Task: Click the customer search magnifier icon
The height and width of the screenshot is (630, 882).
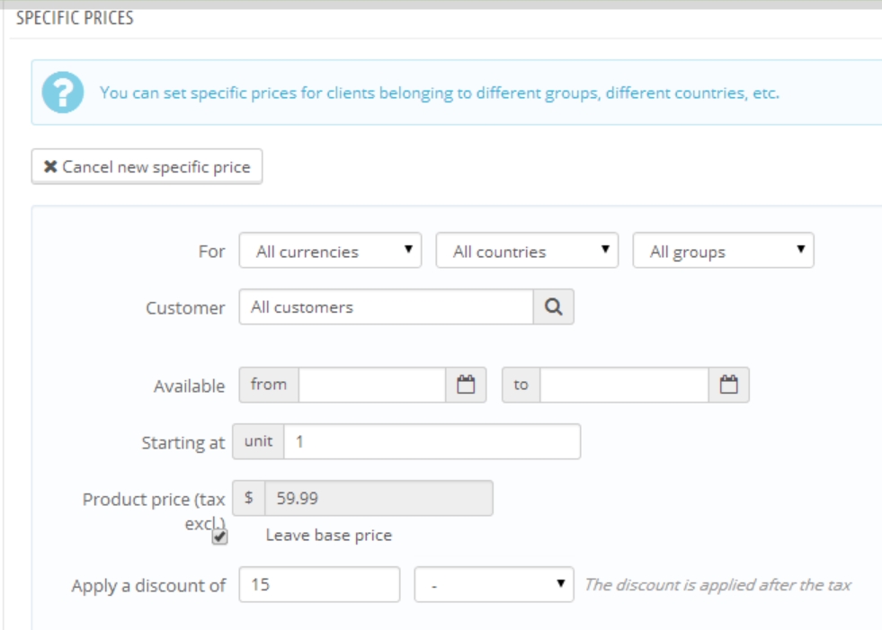Action: 554,306
